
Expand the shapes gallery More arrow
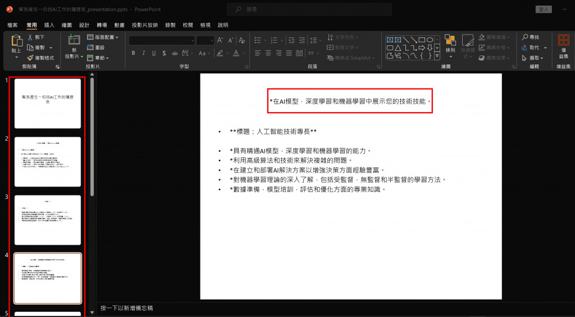[x=437, y=56]
